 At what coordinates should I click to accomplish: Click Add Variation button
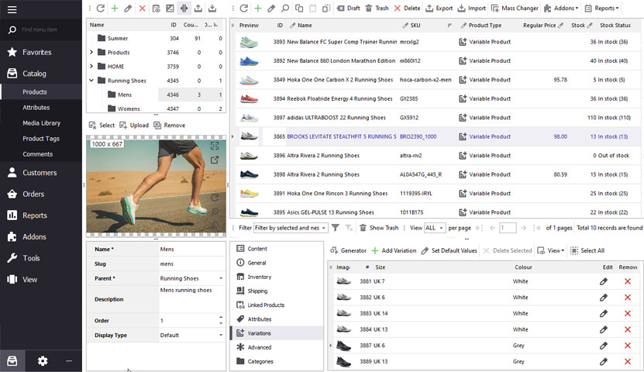point(394,250)
